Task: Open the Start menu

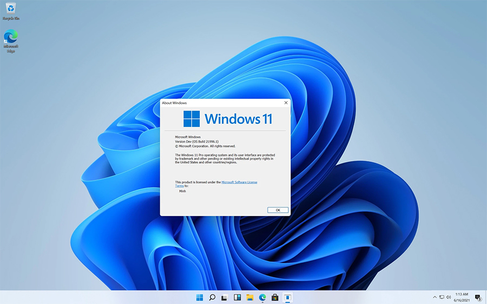Action: [200, 298]
